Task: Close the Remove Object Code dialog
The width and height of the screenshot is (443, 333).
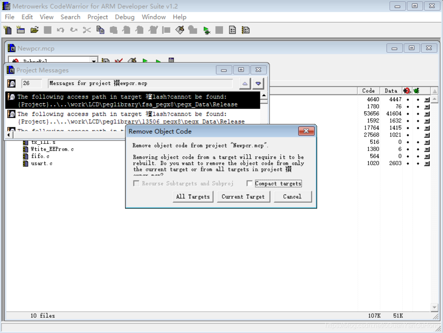Action: (306, 131)
